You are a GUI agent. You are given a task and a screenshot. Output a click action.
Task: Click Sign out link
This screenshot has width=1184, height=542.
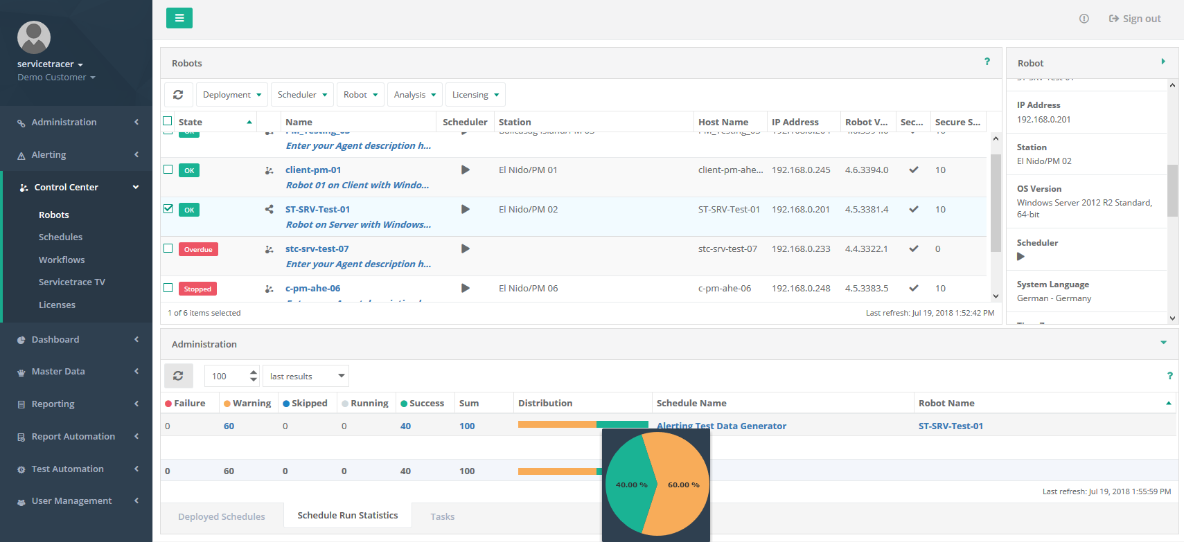pyautogui.click(x=1135, y=19)
